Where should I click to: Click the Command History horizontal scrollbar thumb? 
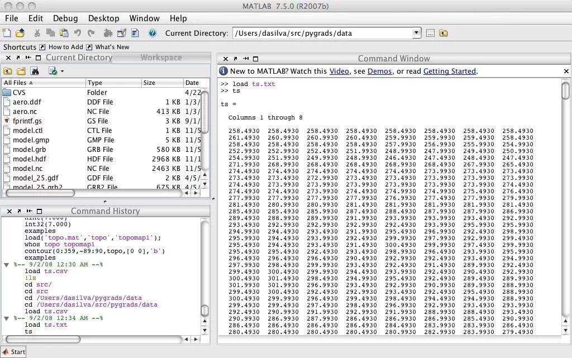(x=43, y=340)
